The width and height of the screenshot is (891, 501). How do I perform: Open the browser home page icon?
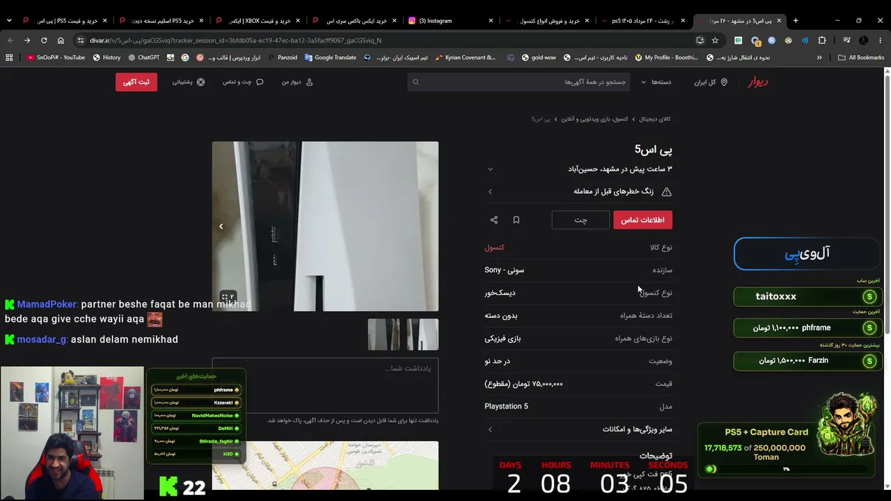click(x=61, y=40)
